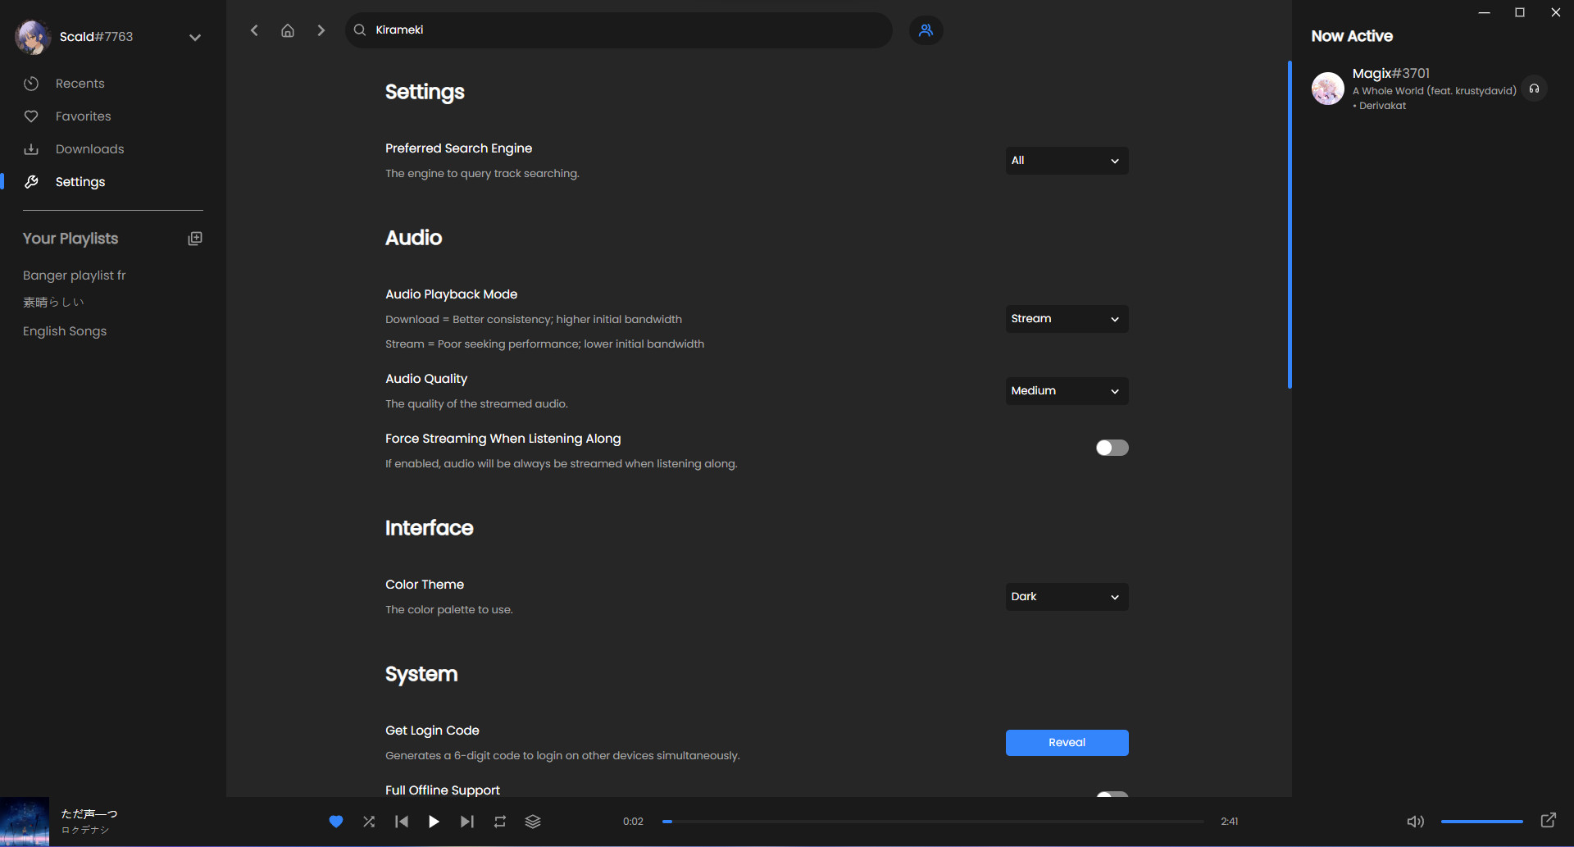Viewport: 1574px width, 847px height.
Task: Click the settings page scrollbar
Action: [x=1290, y=225]
